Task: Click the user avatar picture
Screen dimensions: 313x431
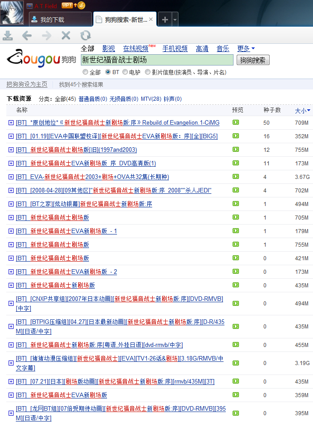Action: coord(12,12)
